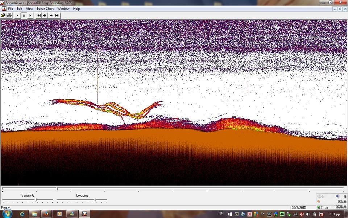Jump to start of sonar log
Viewport: 348px width, 218px height.
click(x=39, y=15)
